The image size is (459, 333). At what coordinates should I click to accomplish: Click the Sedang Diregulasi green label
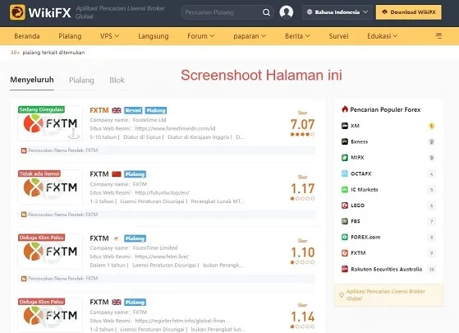point(41,109)
